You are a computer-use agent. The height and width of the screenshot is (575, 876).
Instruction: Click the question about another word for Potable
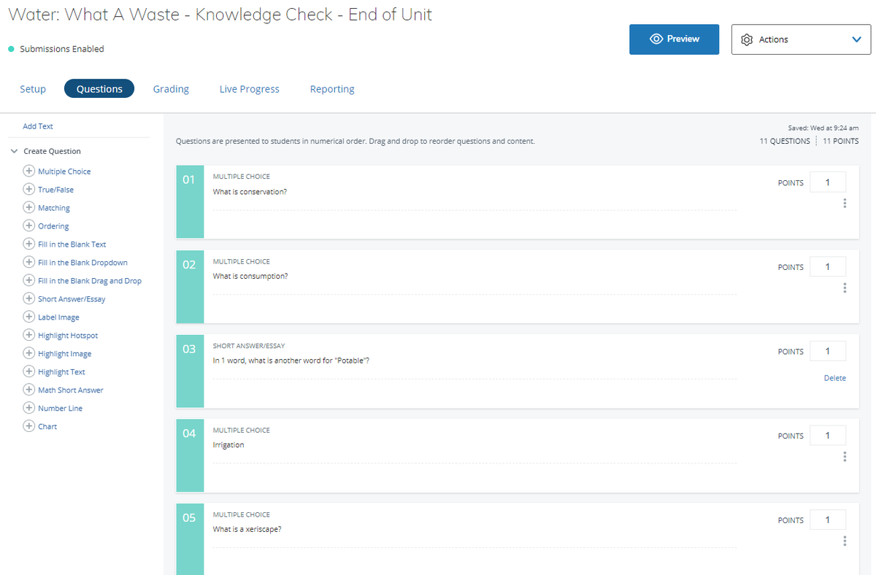click(291, 360)
